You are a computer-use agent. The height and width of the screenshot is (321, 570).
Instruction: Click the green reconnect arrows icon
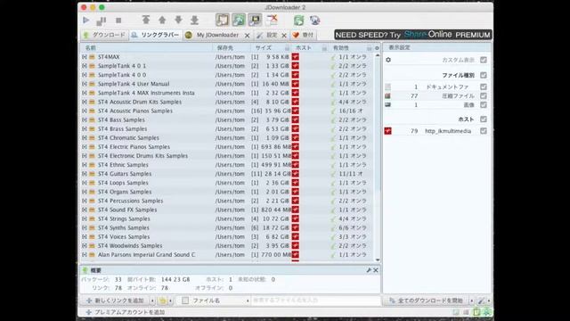[x=299, y=21]
